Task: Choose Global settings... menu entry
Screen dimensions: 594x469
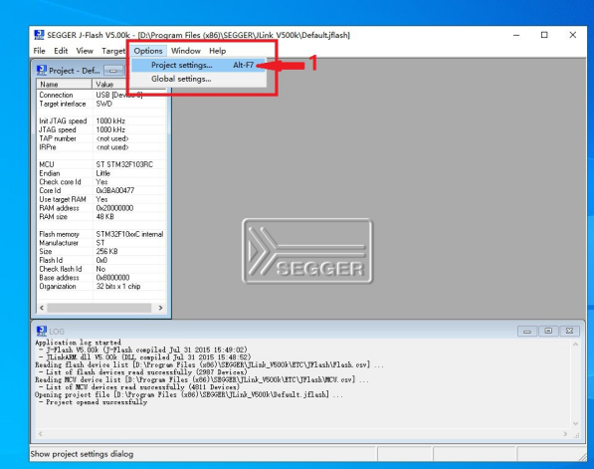Action: tap(199, 79)
